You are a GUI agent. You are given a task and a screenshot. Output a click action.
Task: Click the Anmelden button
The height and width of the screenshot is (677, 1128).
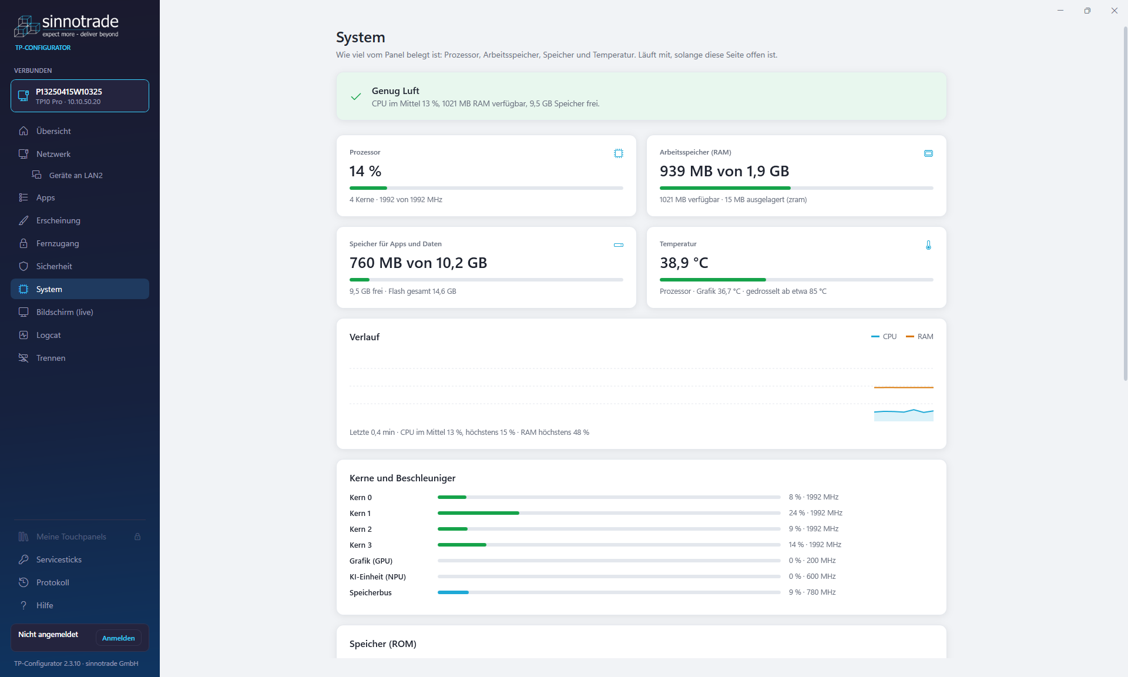point(119,638)
